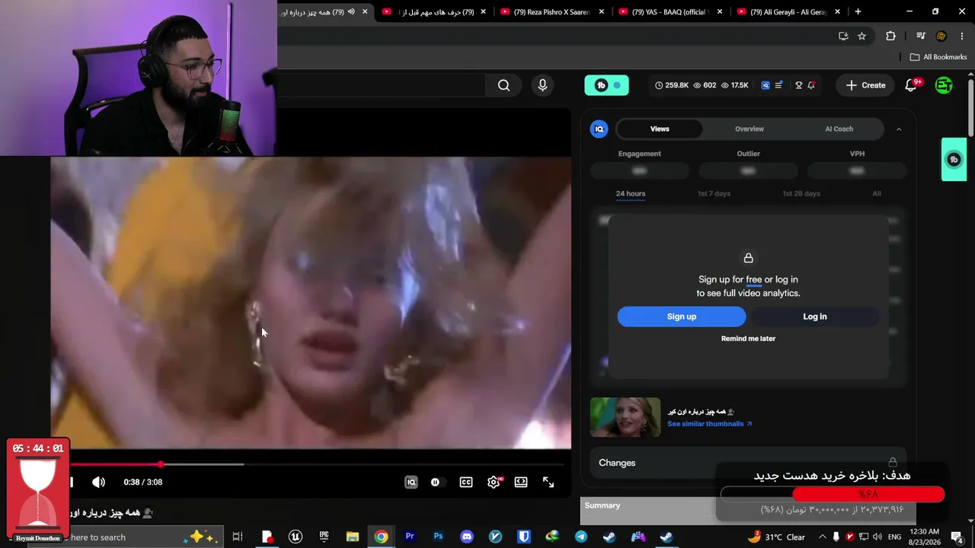975x548 pixels.
Task: Open the vidIQ icon in the stats bar
Action: point(766,85)
